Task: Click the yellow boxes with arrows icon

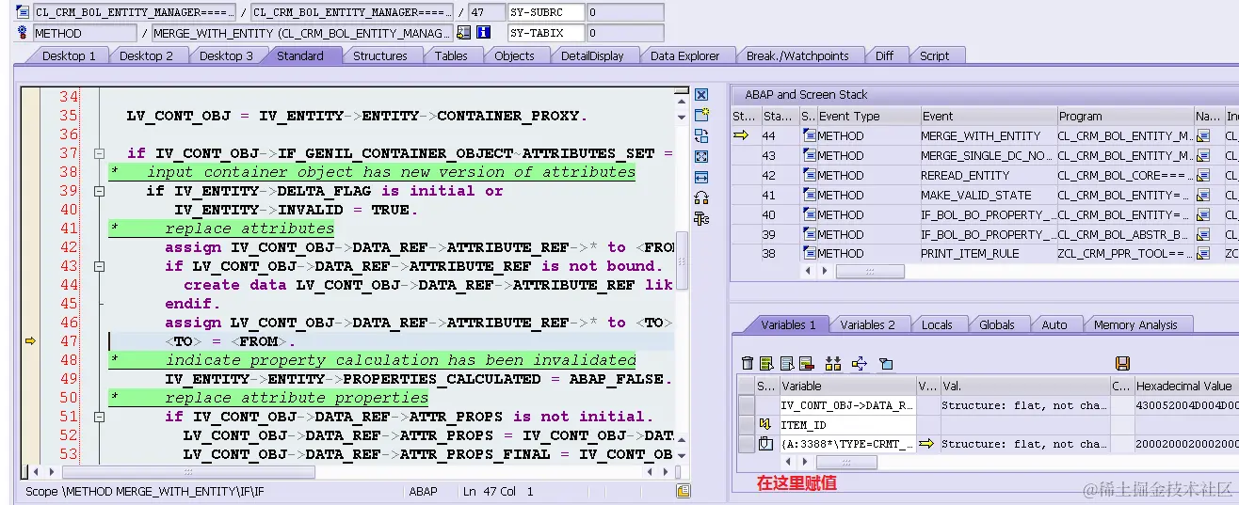Action: [832, 363]
